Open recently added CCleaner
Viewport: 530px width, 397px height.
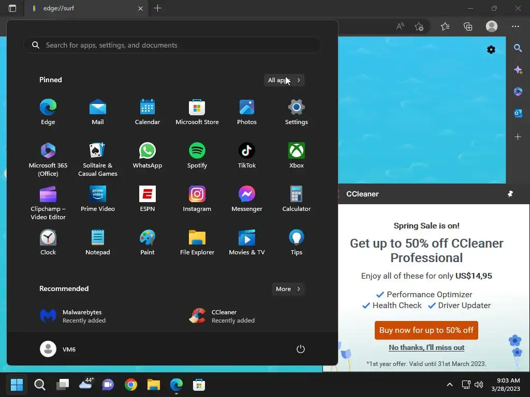click(222, 316)
